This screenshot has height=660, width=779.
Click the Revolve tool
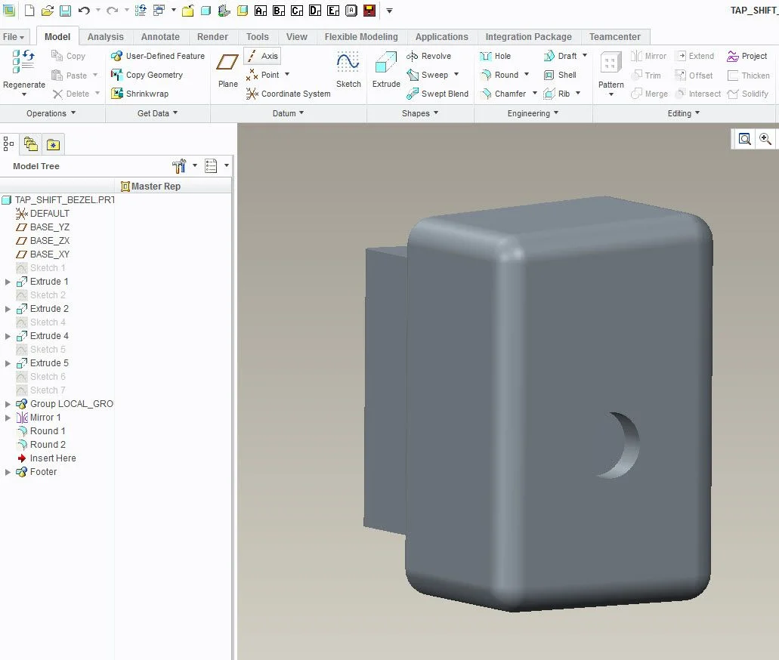point(429,56)
